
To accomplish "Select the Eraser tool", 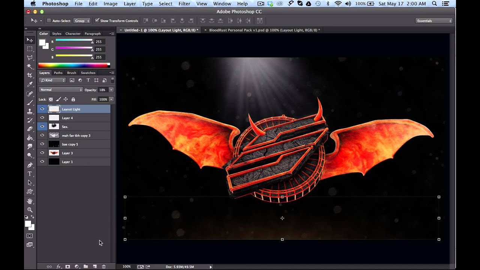I will (30, 129).
